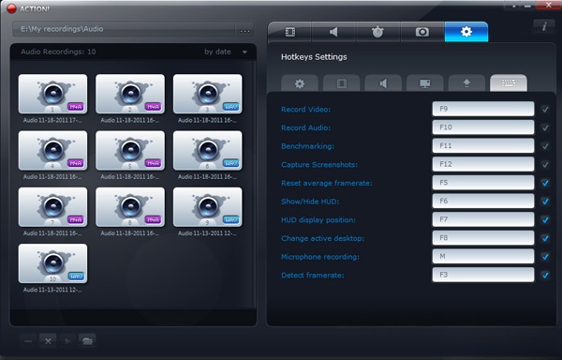
Task: Click the play button below recordings
Action: (67, 341)
